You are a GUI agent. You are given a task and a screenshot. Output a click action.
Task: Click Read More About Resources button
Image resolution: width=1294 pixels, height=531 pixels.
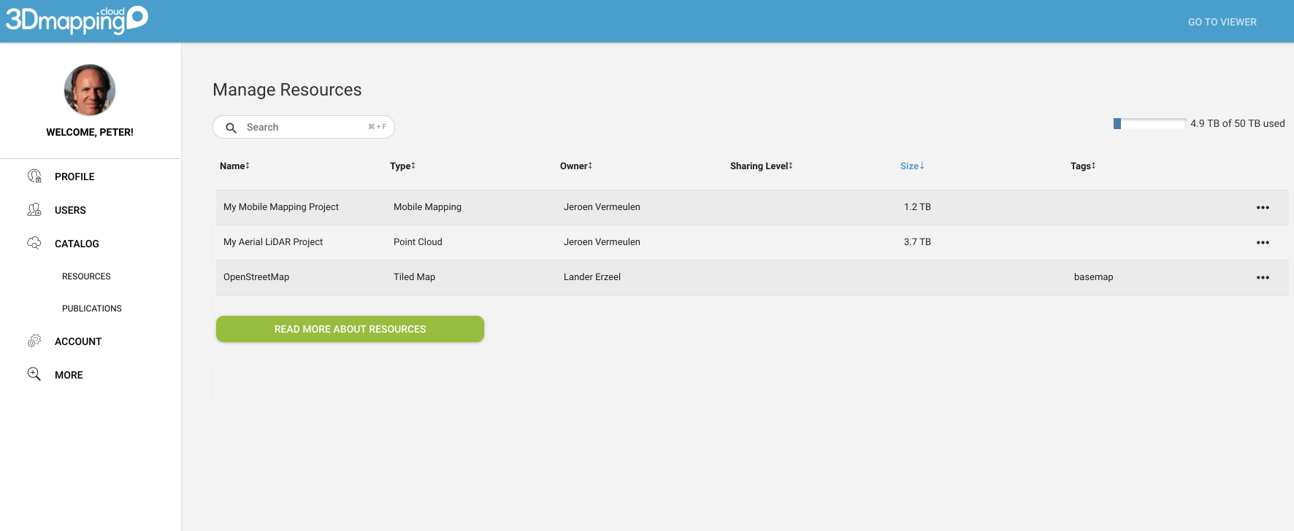point(350,329)
